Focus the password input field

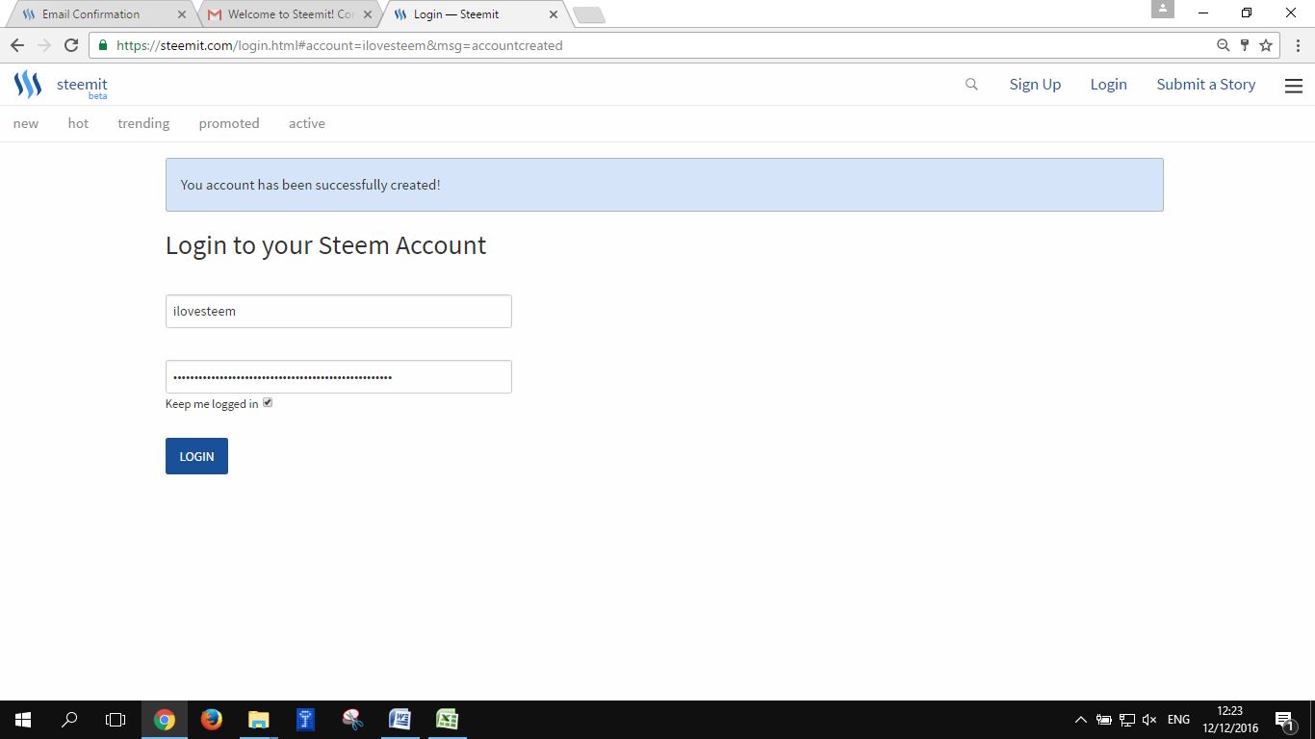[339, 376]
